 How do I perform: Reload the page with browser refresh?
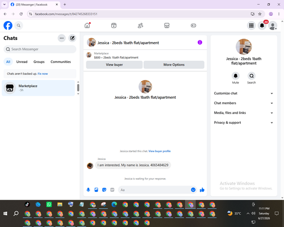tap(21, 14)
